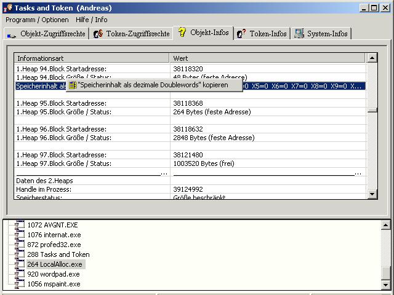Click value 1003520 Bytes (frei)
The image size is (394, 295).
pos(204,163)
